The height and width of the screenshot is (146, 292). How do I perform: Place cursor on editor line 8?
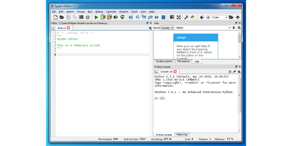[103, 54]
